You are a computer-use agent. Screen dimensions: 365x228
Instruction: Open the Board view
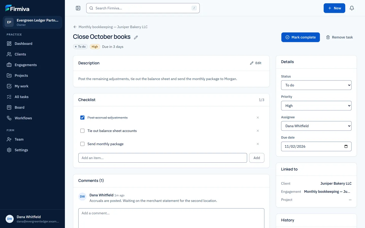(x=32, y=107)
